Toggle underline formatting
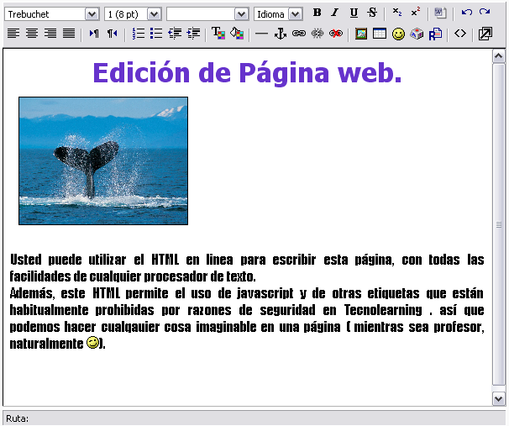This screenshot has width=509, height=426. [x=353, y=13]
